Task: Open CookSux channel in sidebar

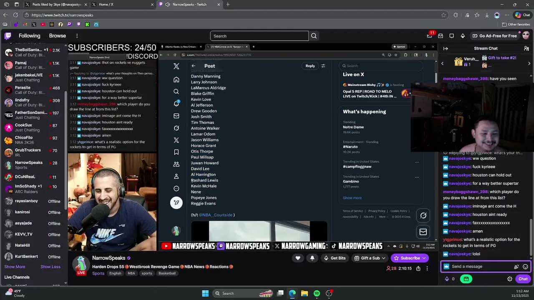Action: point(33,128)
